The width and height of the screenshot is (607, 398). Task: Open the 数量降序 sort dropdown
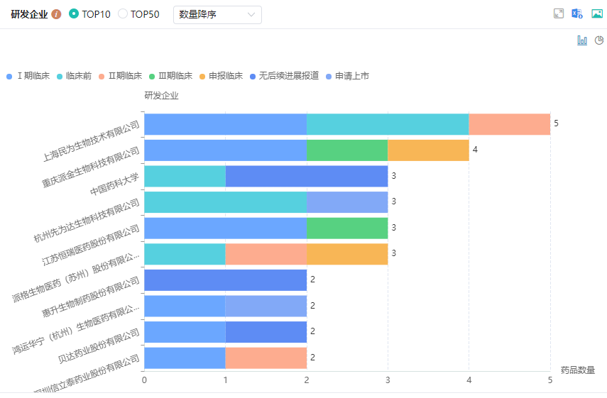[217, 15]
